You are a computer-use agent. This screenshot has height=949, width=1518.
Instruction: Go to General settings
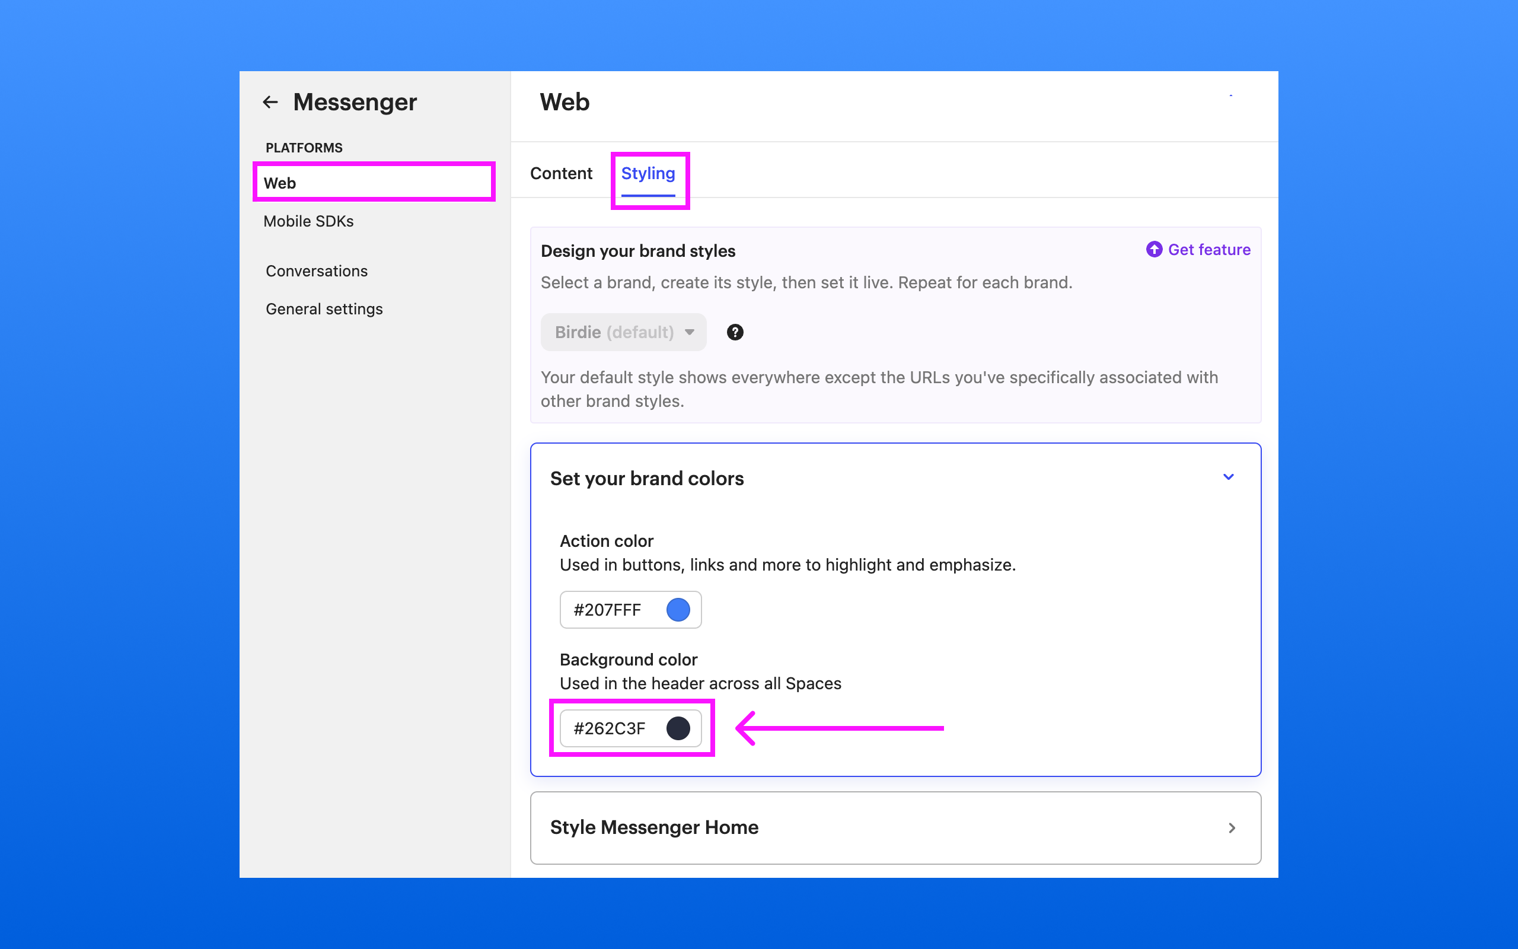[x=324, y=309]
